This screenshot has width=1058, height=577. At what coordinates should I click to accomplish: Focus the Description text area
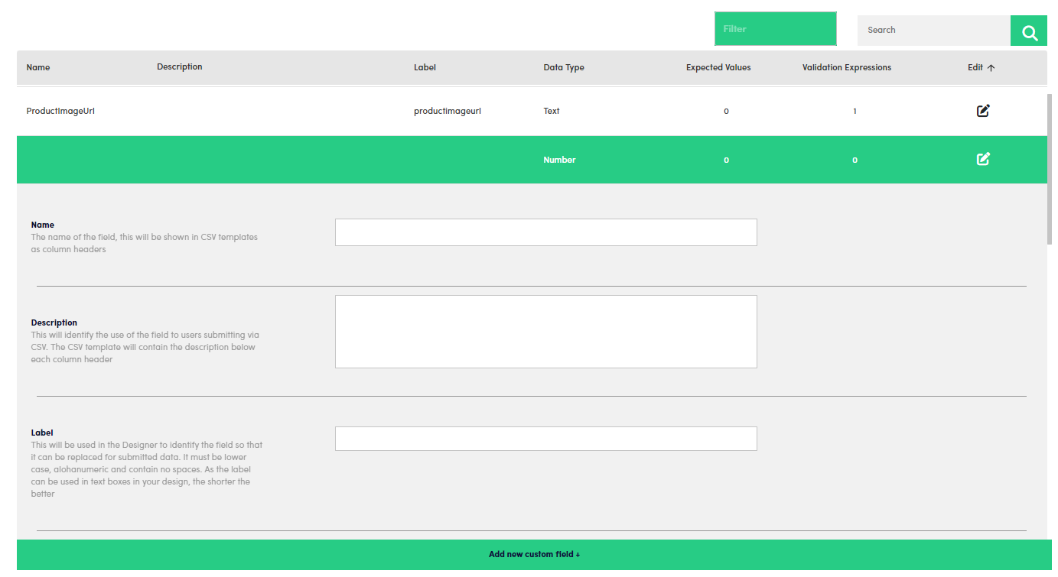pyautogui.click(x=545, y=332)
